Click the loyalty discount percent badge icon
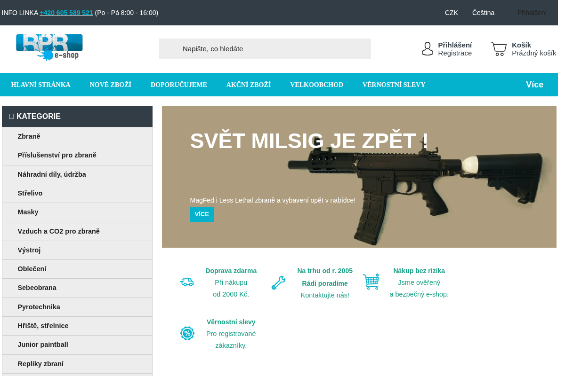Image resolution: width=565 pixels, height=376 pixels. click(x=187, y=333)
